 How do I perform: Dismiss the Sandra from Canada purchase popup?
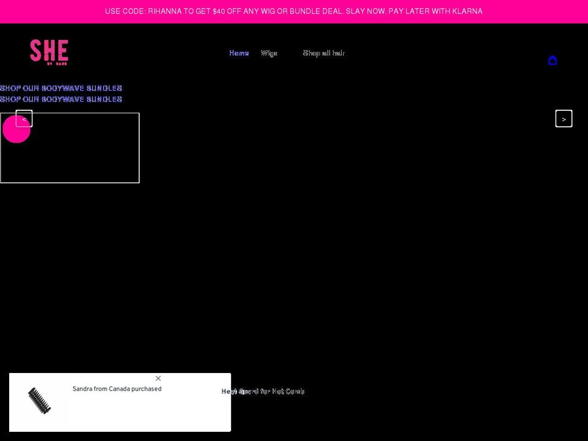pos(158,378)
